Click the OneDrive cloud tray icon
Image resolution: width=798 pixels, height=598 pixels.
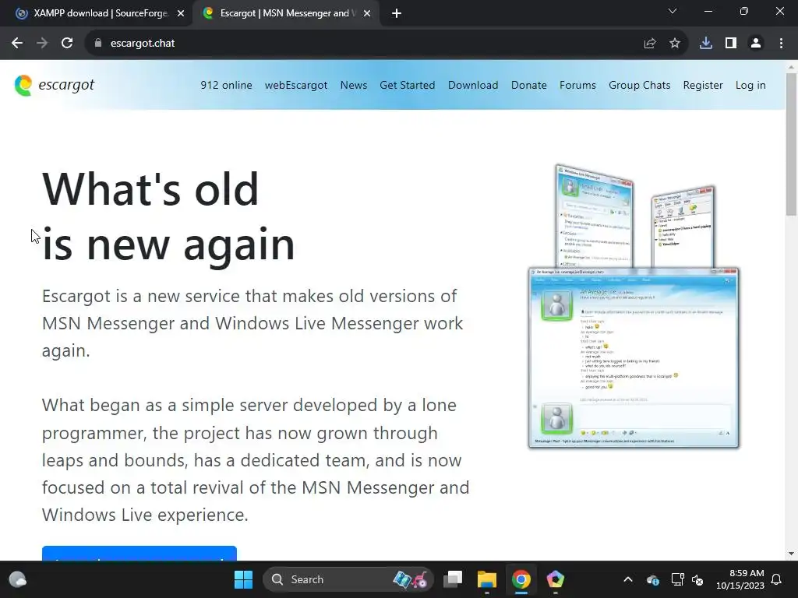[653, 579]
